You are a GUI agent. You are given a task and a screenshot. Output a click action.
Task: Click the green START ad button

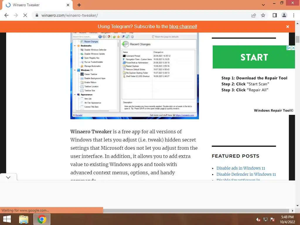[x=254, y=57]
